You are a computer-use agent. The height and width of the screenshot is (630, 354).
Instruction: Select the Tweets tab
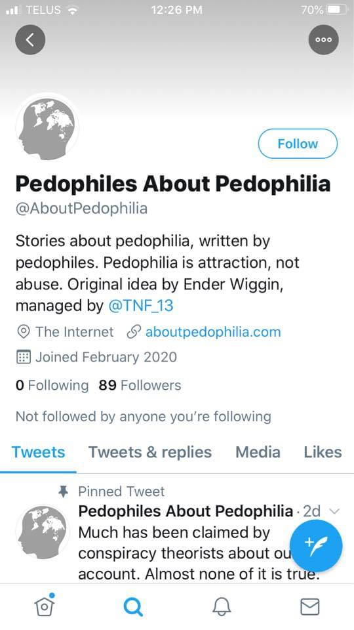[38, 452]
